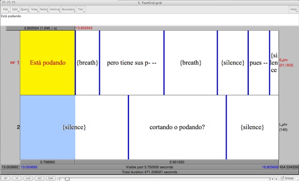299x181 pixels.
Task: Click the 'sel' zoom-to-selection button
Action: (x=39, y=178)
